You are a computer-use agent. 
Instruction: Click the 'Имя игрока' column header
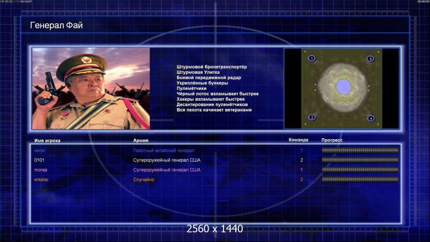47,141
